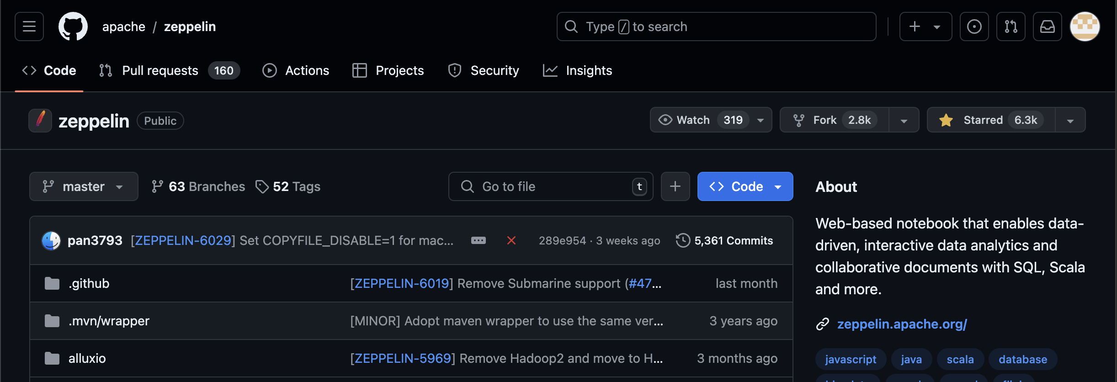Click the Watch button
Image resolution: width=1117 pixels, height=382 pixels.
(x=711, y=120)
